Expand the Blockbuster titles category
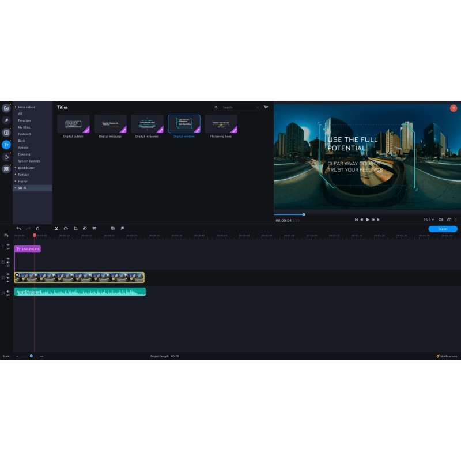461x461 pixels. [x=26, y=168]
